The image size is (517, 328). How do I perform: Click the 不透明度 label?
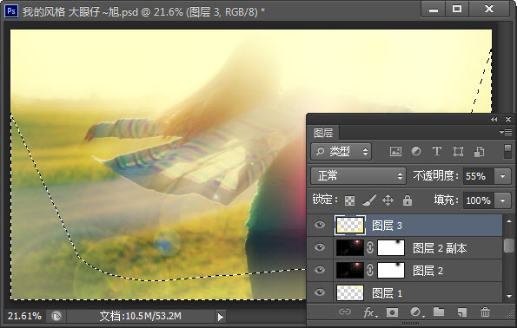(x=435, y=176)
